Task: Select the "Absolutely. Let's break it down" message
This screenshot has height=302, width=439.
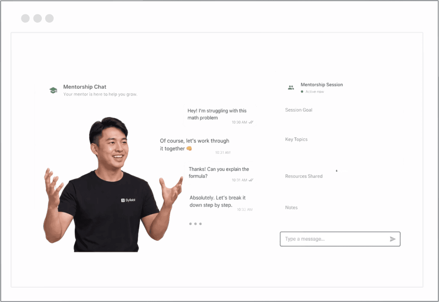Action: click(x=220, y=203)
